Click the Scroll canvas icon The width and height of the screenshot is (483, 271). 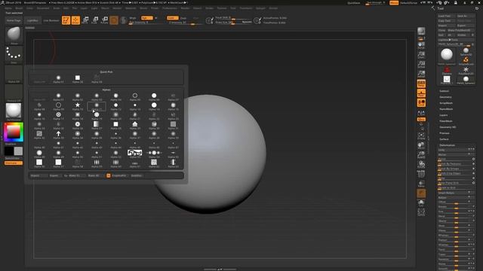tap(421, 45)
